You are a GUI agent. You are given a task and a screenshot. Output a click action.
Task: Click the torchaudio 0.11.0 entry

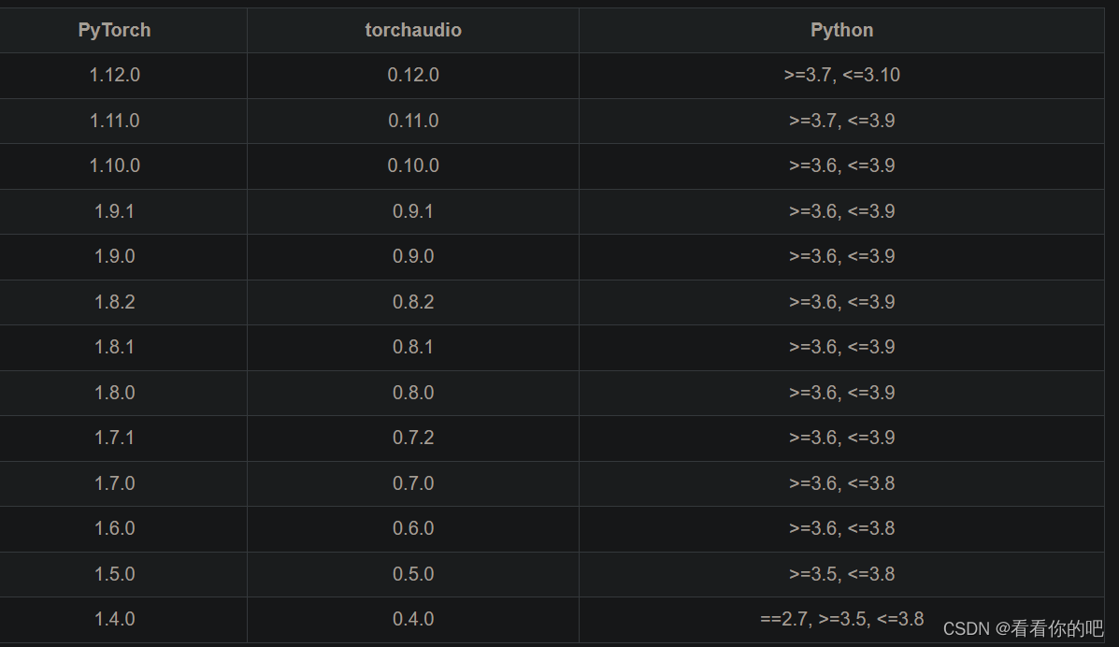click(412, 121)
